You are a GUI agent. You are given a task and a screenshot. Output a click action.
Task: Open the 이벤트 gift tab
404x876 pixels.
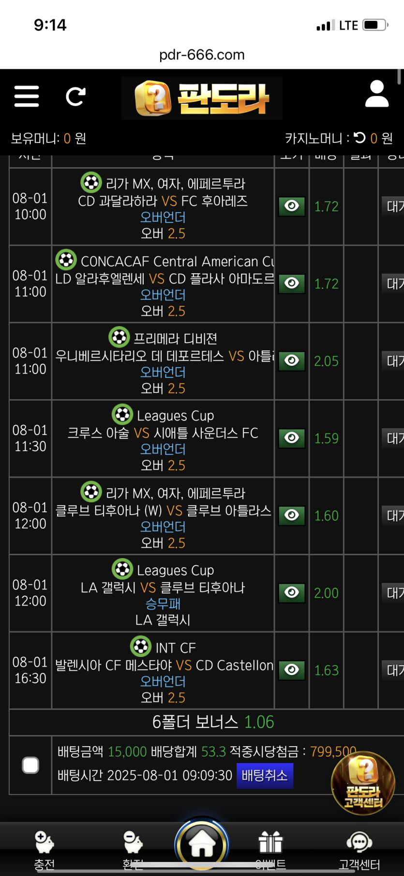pos(270,848)
